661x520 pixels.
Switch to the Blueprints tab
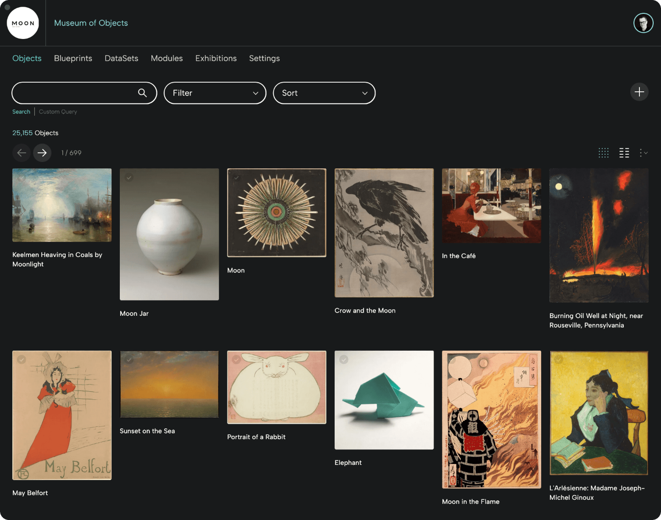[73, 58]
